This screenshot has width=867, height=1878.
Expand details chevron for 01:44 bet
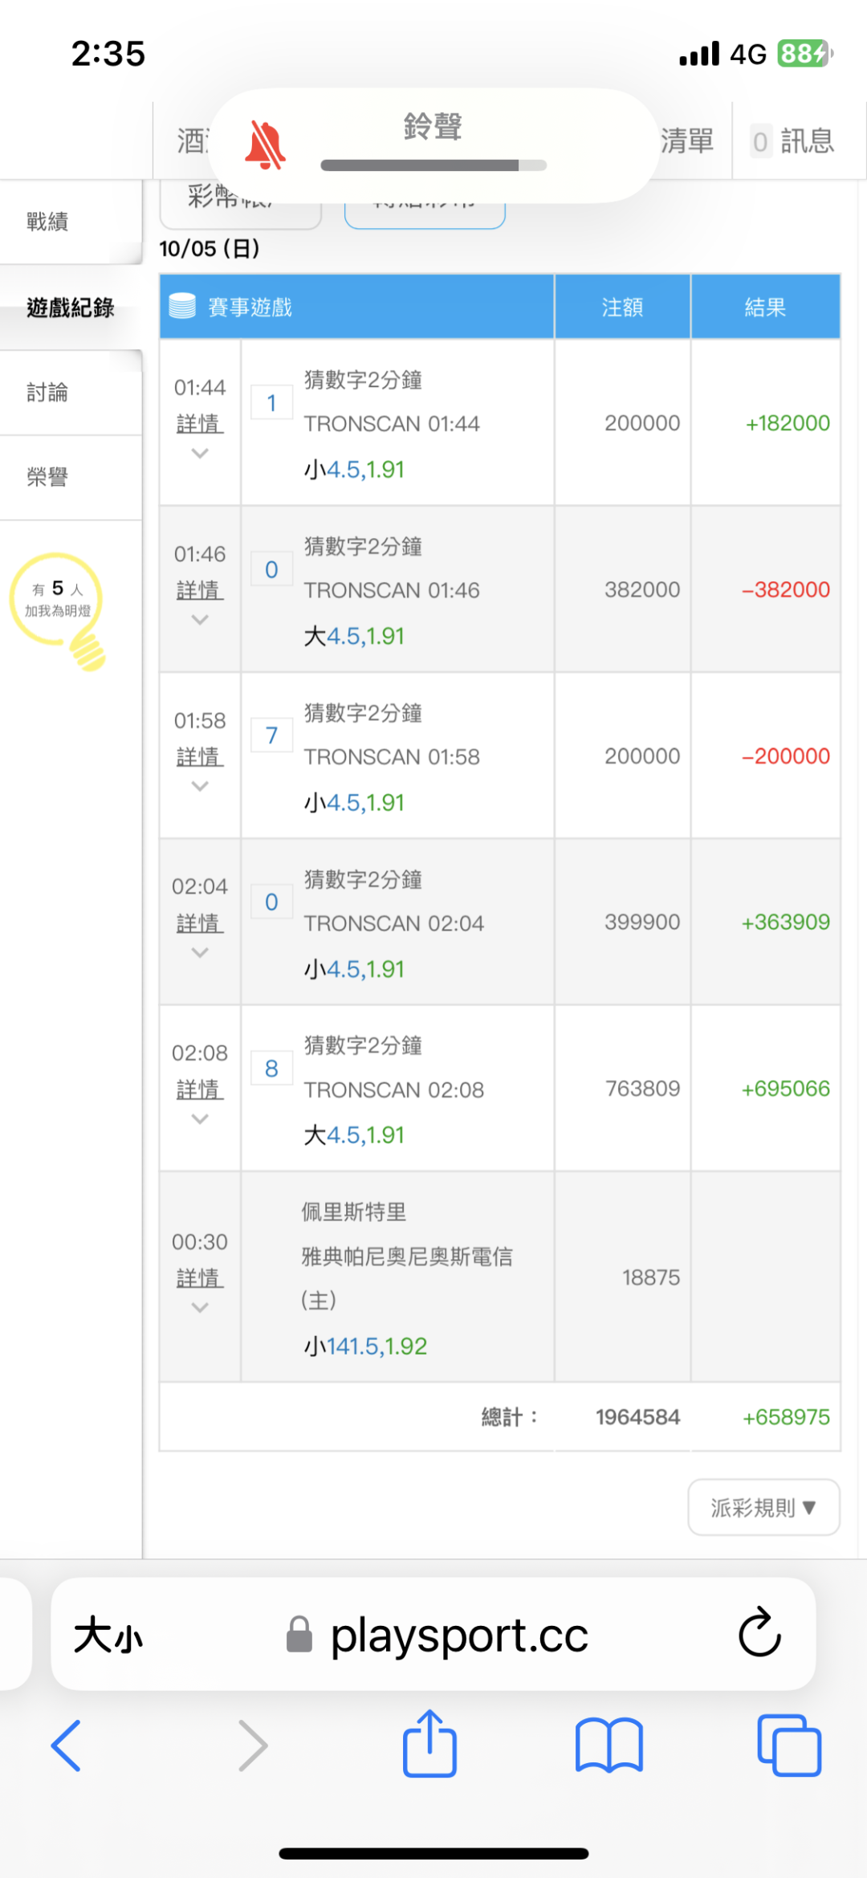pos(200,454)
